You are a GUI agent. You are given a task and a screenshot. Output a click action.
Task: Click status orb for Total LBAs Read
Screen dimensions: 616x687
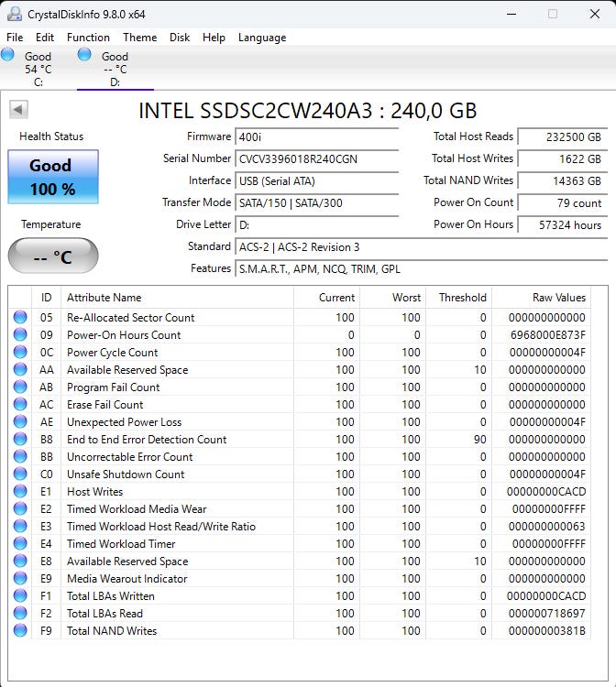tap(20, 613)
